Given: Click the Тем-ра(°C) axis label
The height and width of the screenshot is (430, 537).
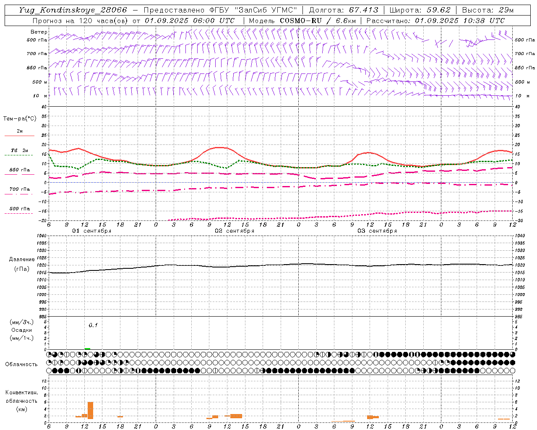Looking at the screenshot, I should 20,119.
